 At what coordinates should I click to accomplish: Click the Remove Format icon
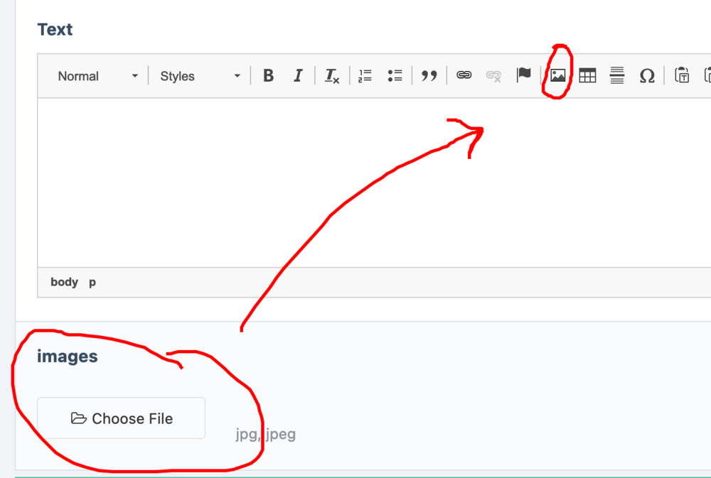coord(332,76)
